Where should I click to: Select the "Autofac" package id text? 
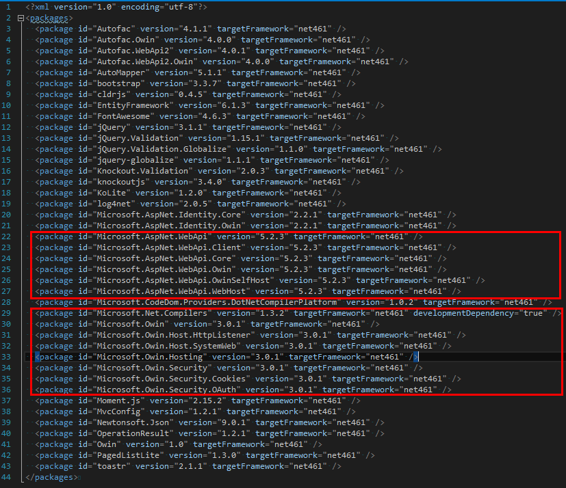coord(114,29)
